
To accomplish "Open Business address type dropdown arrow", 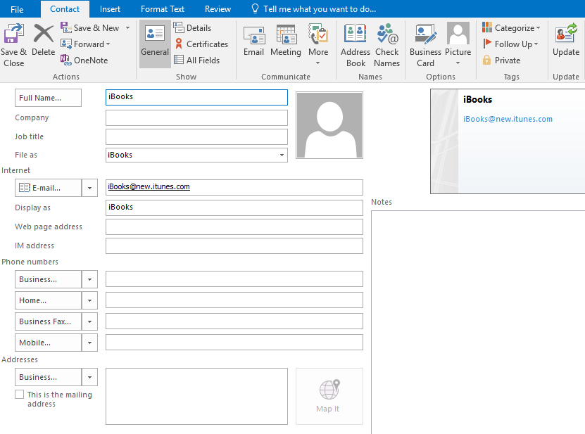I will pos(89,377).
